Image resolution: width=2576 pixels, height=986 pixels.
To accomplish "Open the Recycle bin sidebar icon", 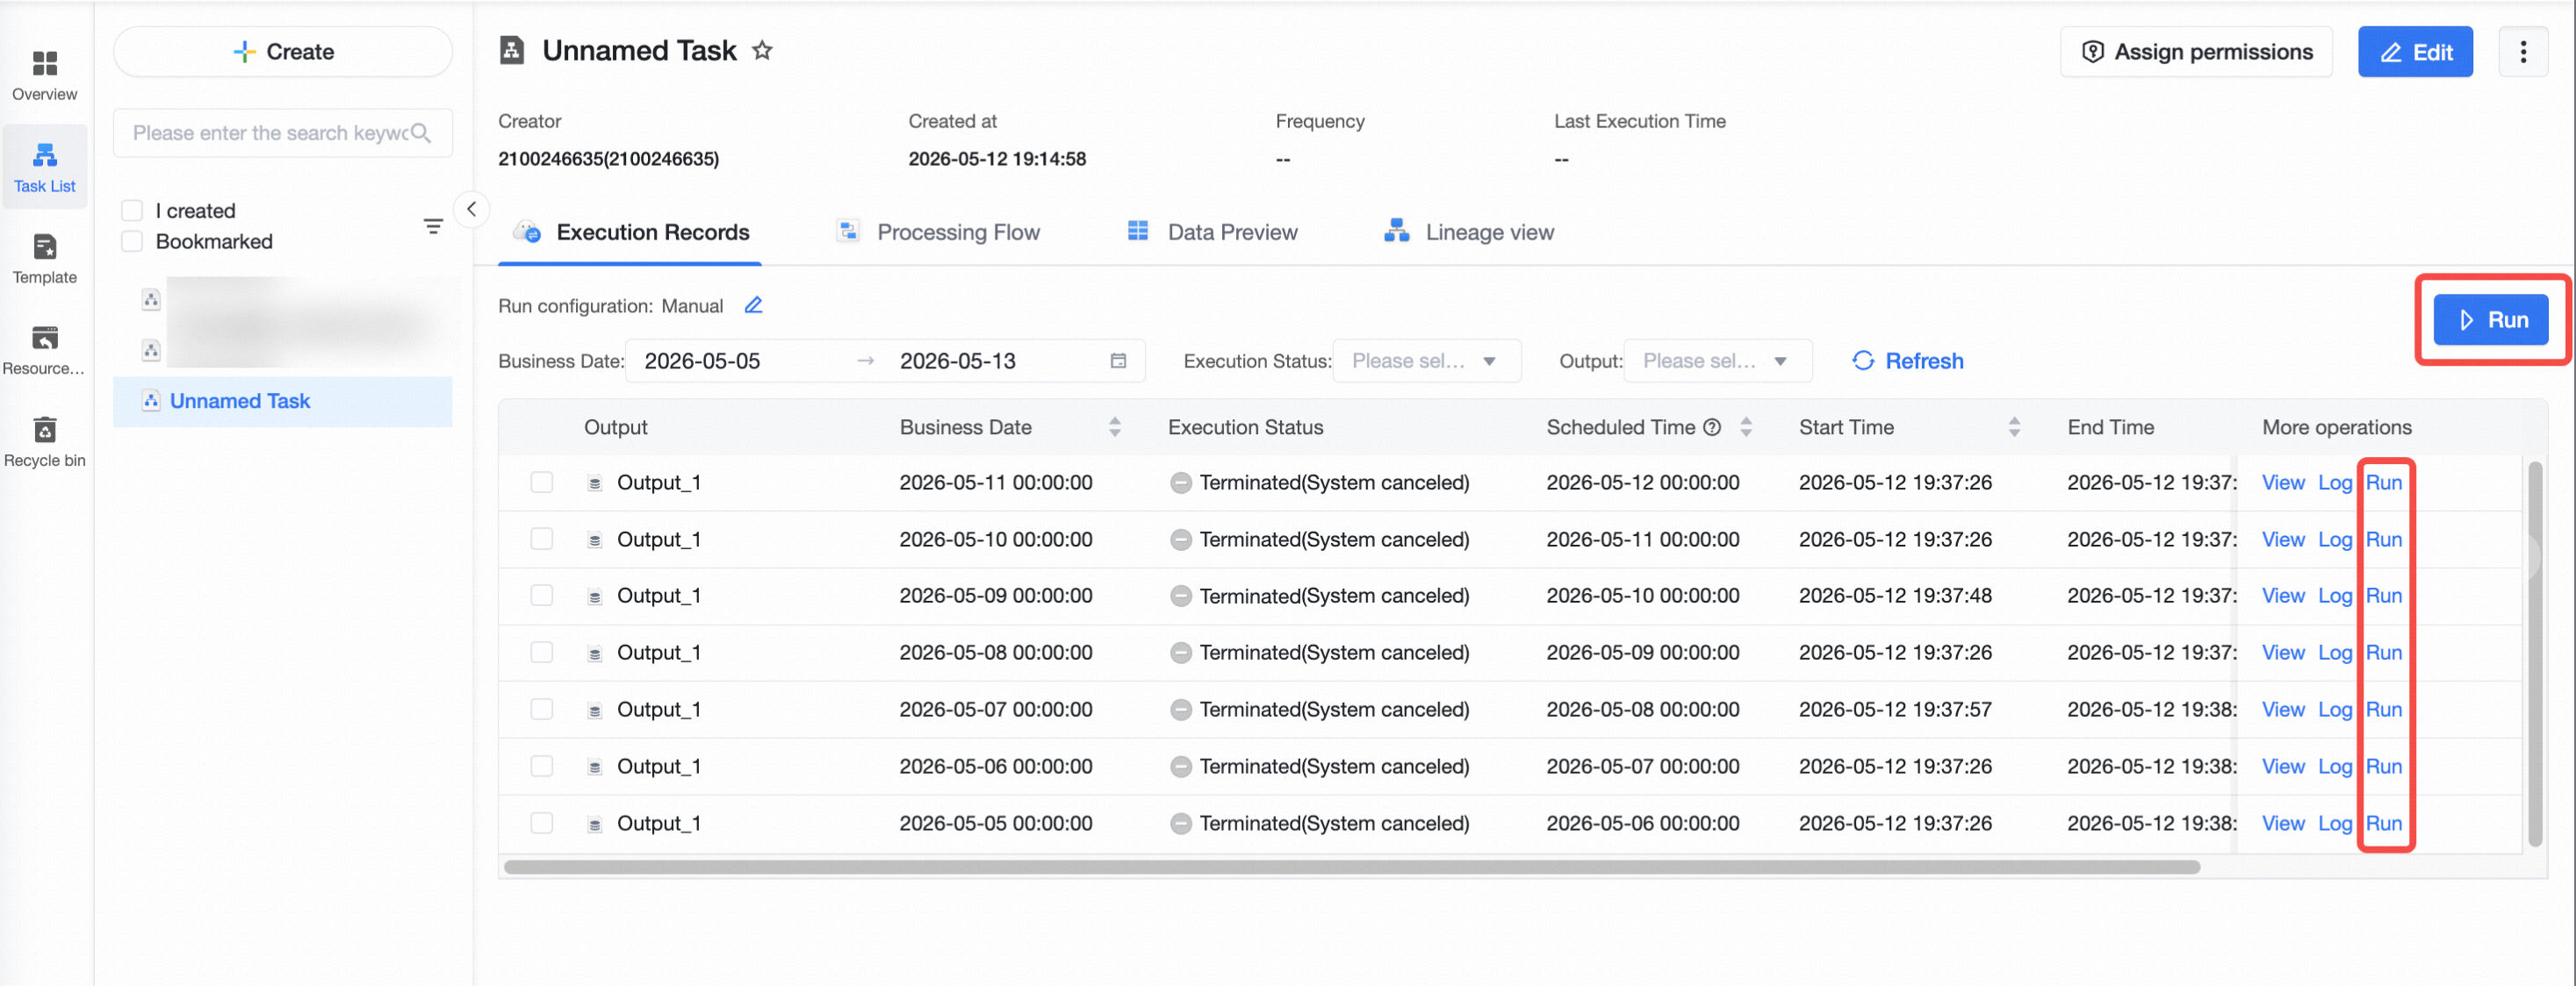I will (x=45, y=441).
